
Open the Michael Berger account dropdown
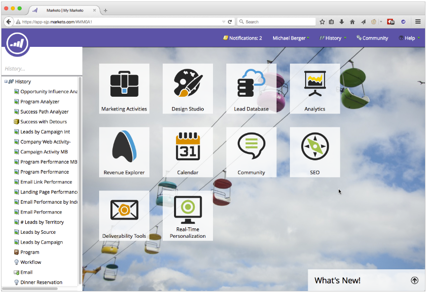point(290,38)
